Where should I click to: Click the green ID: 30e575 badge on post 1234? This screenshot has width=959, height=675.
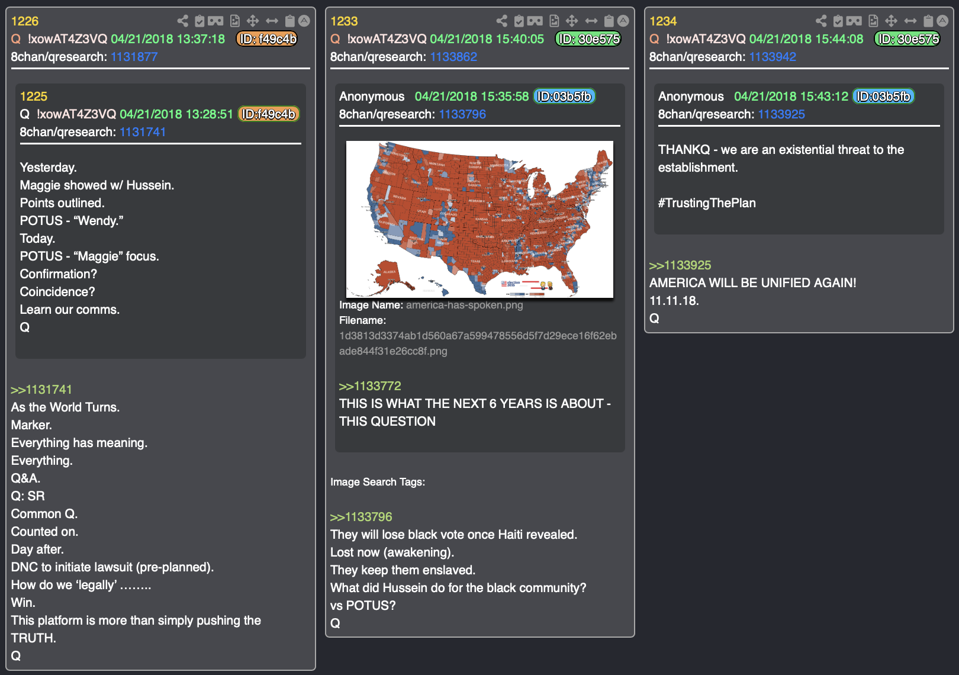point(907,39)
